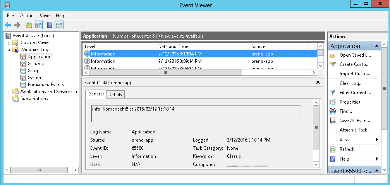Click Attach a Task To this Log action
The image size is (390, 185).
pos(356,130)
